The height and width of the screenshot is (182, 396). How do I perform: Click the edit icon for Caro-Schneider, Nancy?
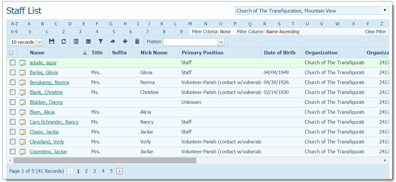pyautogui.click(x=23, y=122)
